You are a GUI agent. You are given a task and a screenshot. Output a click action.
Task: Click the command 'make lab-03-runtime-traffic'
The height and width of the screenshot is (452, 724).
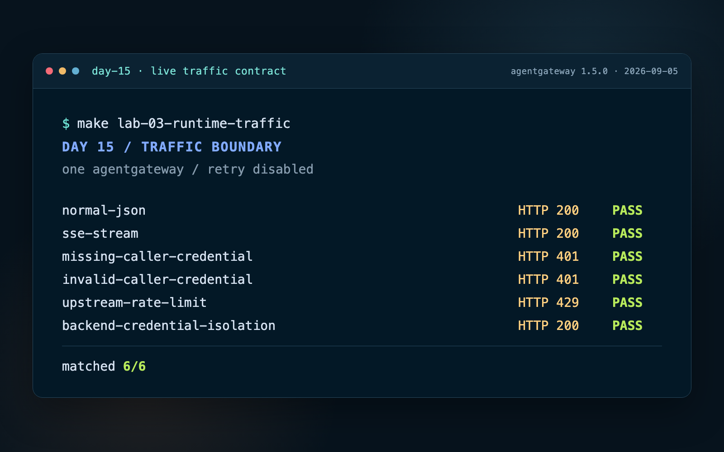pos(184,123)
